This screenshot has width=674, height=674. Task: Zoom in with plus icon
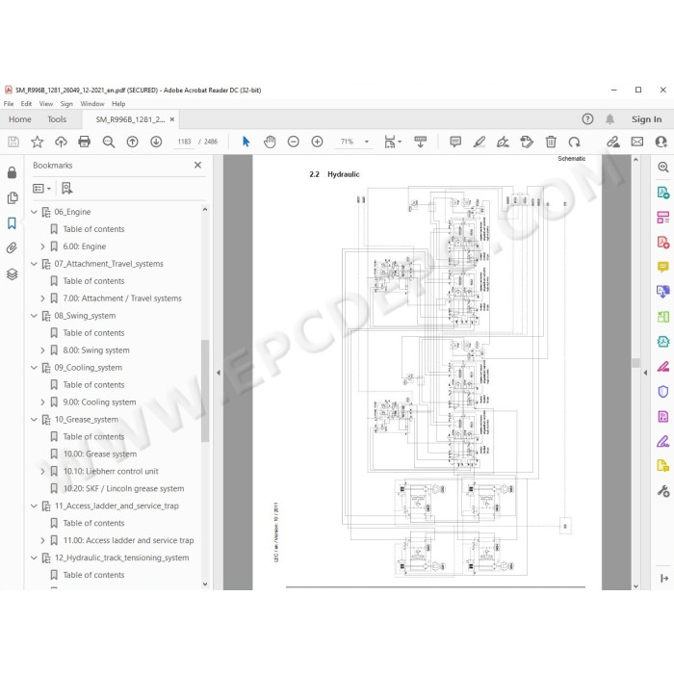317,142
